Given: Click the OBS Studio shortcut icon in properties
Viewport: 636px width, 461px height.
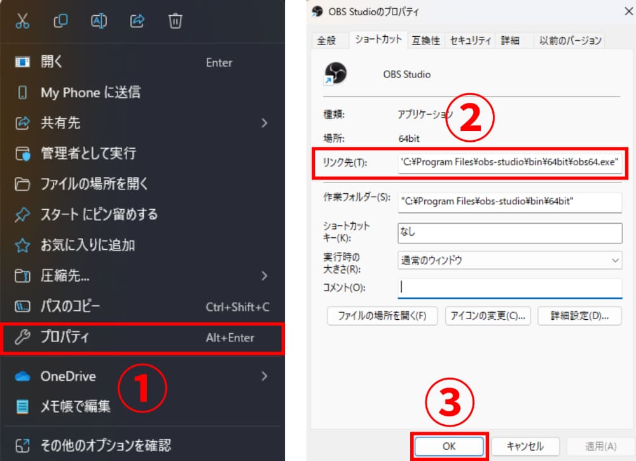Looking at the screenshot, I should coord(335,73).
